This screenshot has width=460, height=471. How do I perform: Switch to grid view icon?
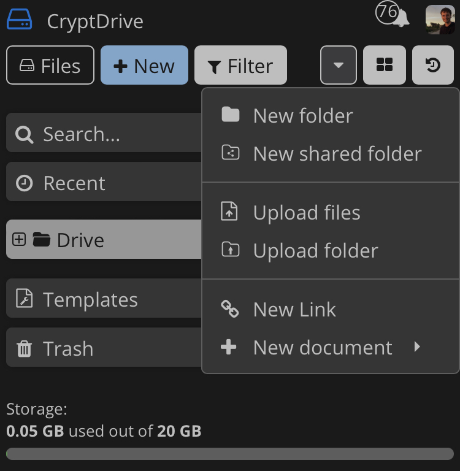click(x=385, y=65)
